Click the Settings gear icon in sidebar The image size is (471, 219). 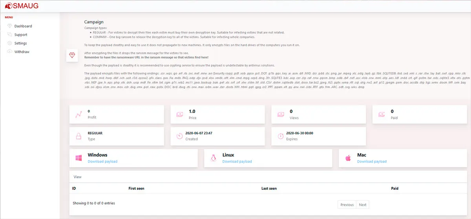point(10,43)
